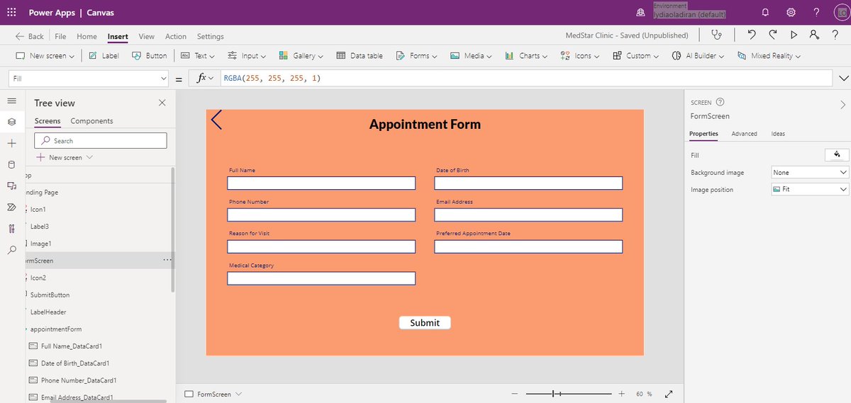This screenshot has height=403, width=851.
Task: Pick the screen Fill color swatch
Action: coord(837,155)
